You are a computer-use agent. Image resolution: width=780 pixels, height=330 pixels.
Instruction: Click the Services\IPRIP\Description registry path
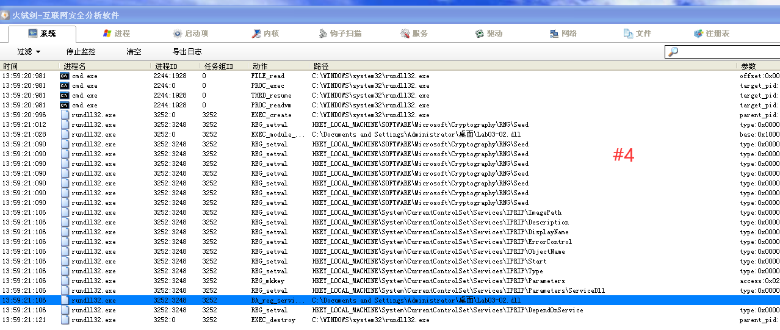441,223
